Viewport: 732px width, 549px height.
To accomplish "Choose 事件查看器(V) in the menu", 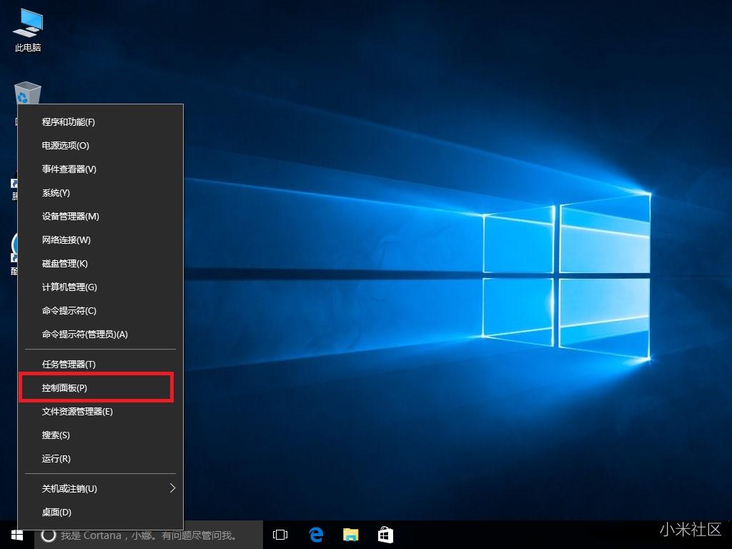I will [69, 169].
